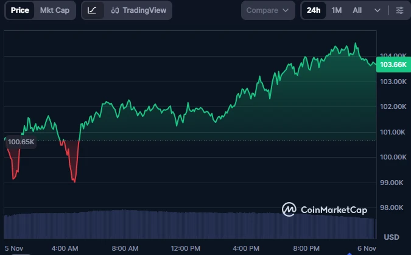This screenshot has height=255, width=411.
Task: Open more time ranges chevron
Action: tap(378, 10)
